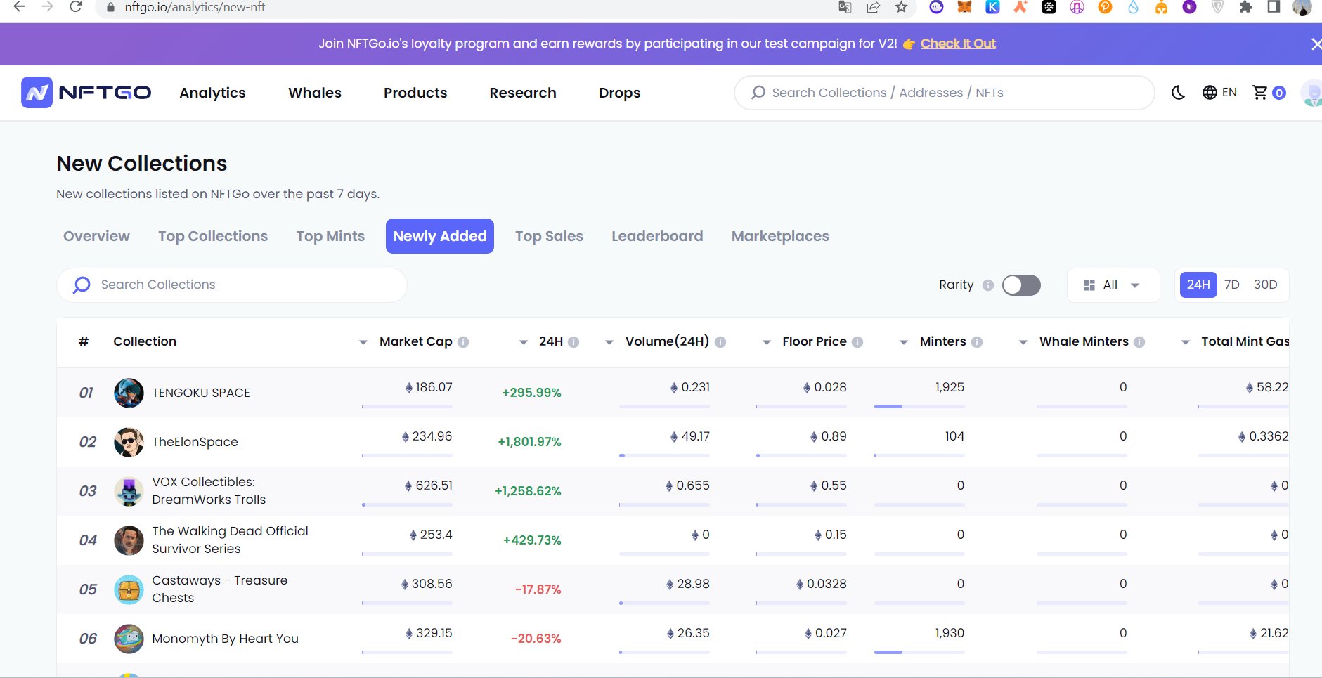Open the All category dropdown
The width and height of the screenshot is (1322, 678).
[x=1113, y=285]
